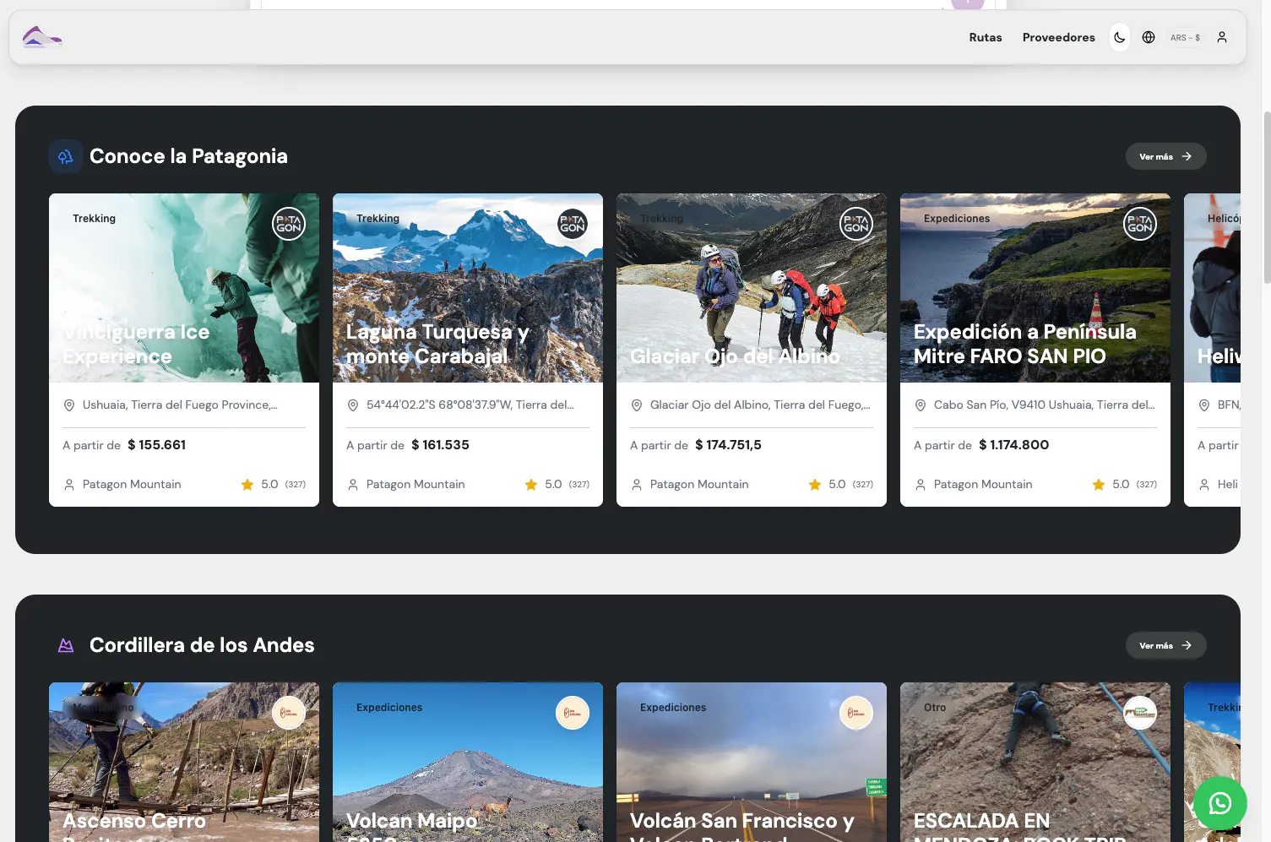The height and width of the screenshot is (842, 1271).
Task: Click the Patagon logo on Vinciguerra Ice Experience card
Action: tap(289, 224)
